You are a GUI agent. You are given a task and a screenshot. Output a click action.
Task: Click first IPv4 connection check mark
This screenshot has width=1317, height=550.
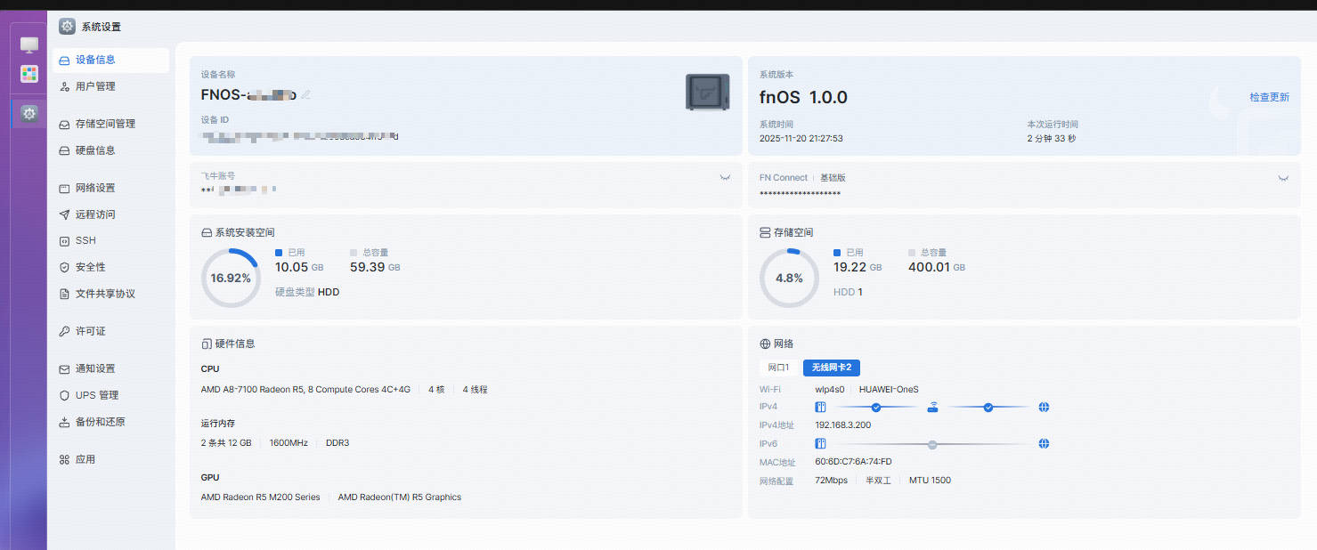click(x=876, y=407)
